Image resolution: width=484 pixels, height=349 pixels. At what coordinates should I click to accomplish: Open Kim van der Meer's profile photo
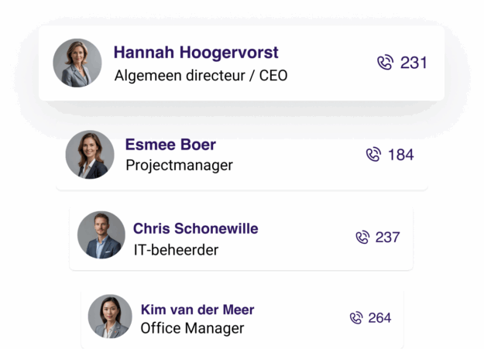coord(110,316)
